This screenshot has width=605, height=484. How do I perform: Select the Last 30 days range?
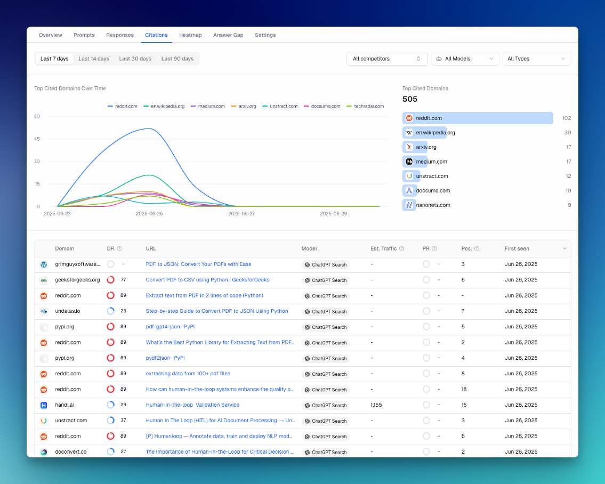[x=135, y=59]
